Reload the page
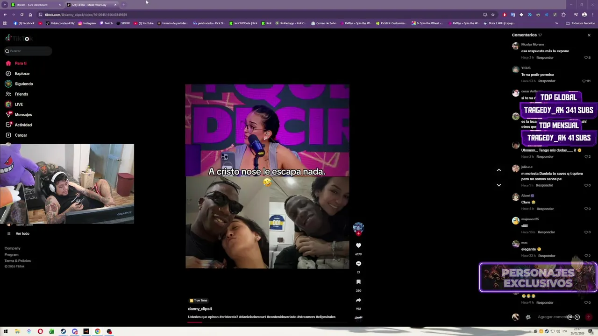The height and width of the screenshot is (336, 598). coord(21,14)
